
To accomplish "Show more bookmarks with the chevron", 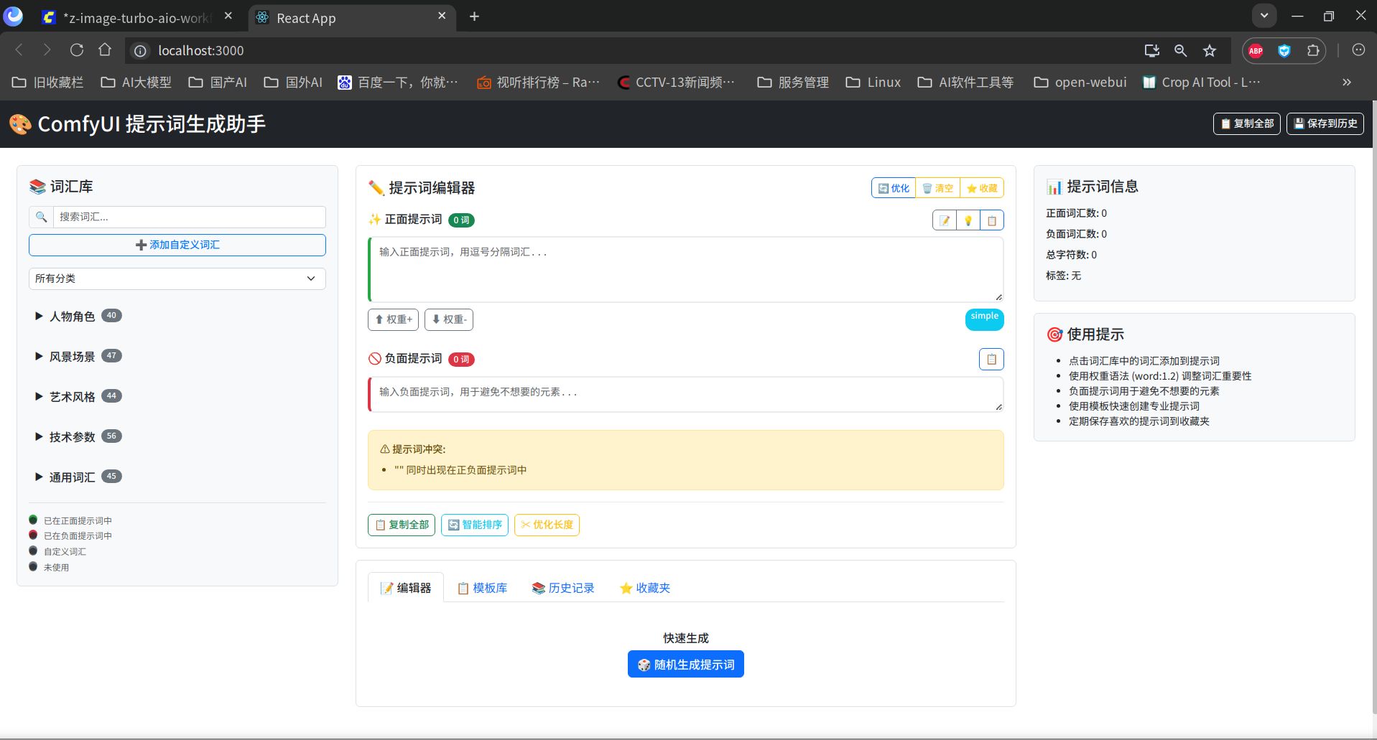I will point(1347,83).
